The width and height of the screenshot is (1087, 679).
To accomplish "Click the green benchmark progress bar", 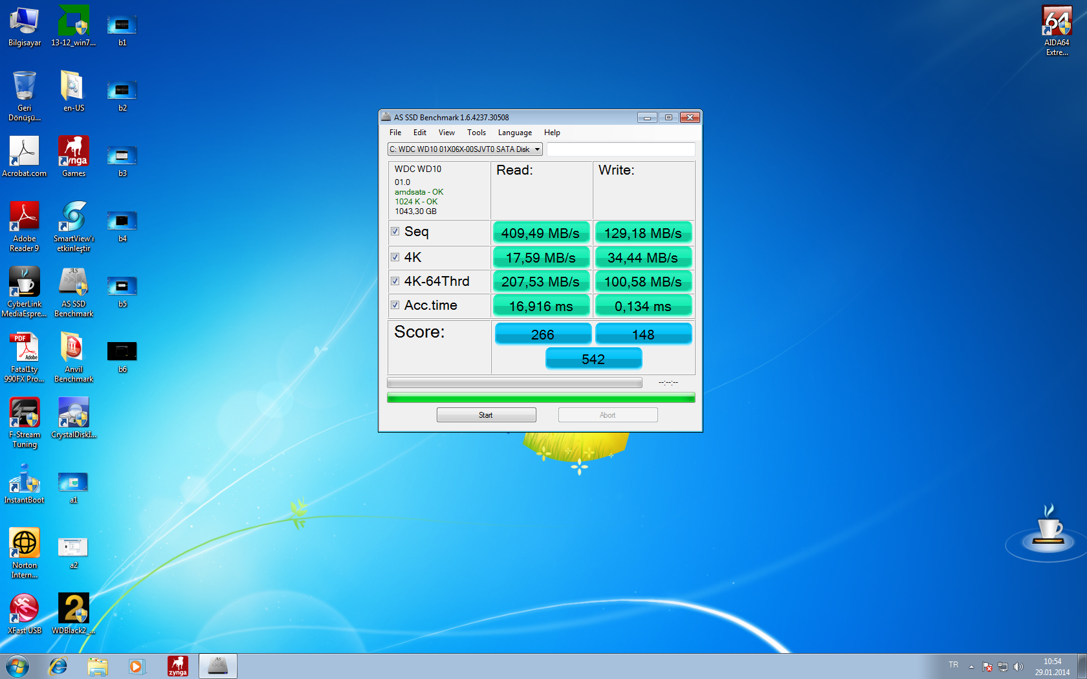I will coord(541,398).
